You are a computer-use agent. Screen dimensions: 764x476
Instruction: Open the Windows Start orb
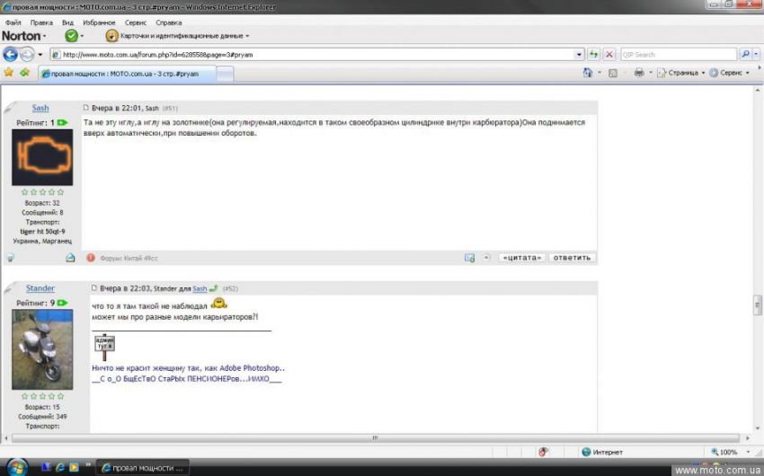16,468
